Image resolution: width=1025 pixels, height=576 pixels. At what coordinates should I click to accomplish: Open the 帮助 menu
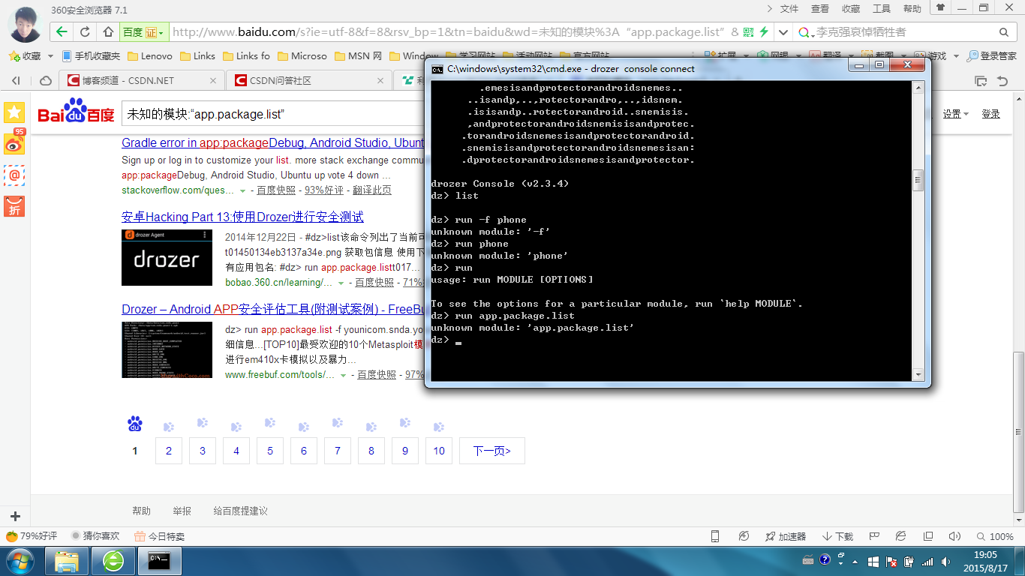[912, 9]
